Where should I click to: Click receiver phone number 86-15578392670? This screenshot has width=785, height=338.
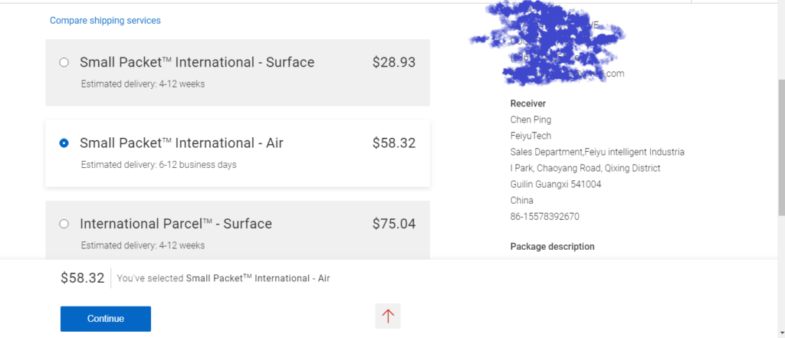(x=545, y=216)
